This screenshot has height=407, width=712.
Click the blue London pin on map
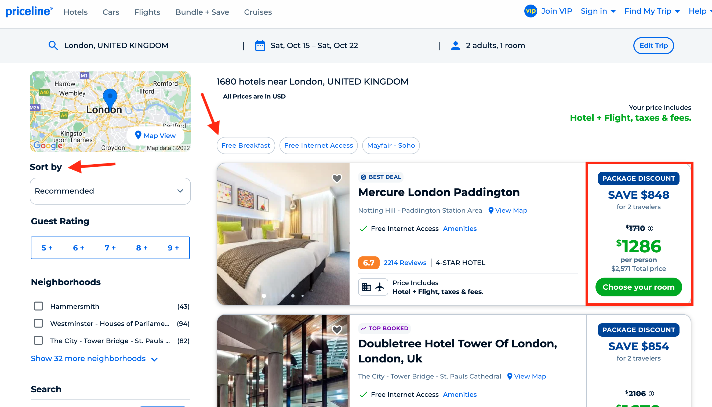110,100
